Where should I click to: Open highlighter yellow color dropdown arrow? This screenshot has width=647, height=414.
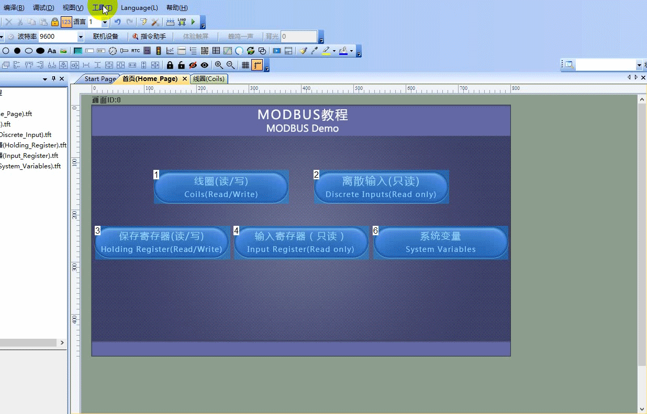(334, 51)
